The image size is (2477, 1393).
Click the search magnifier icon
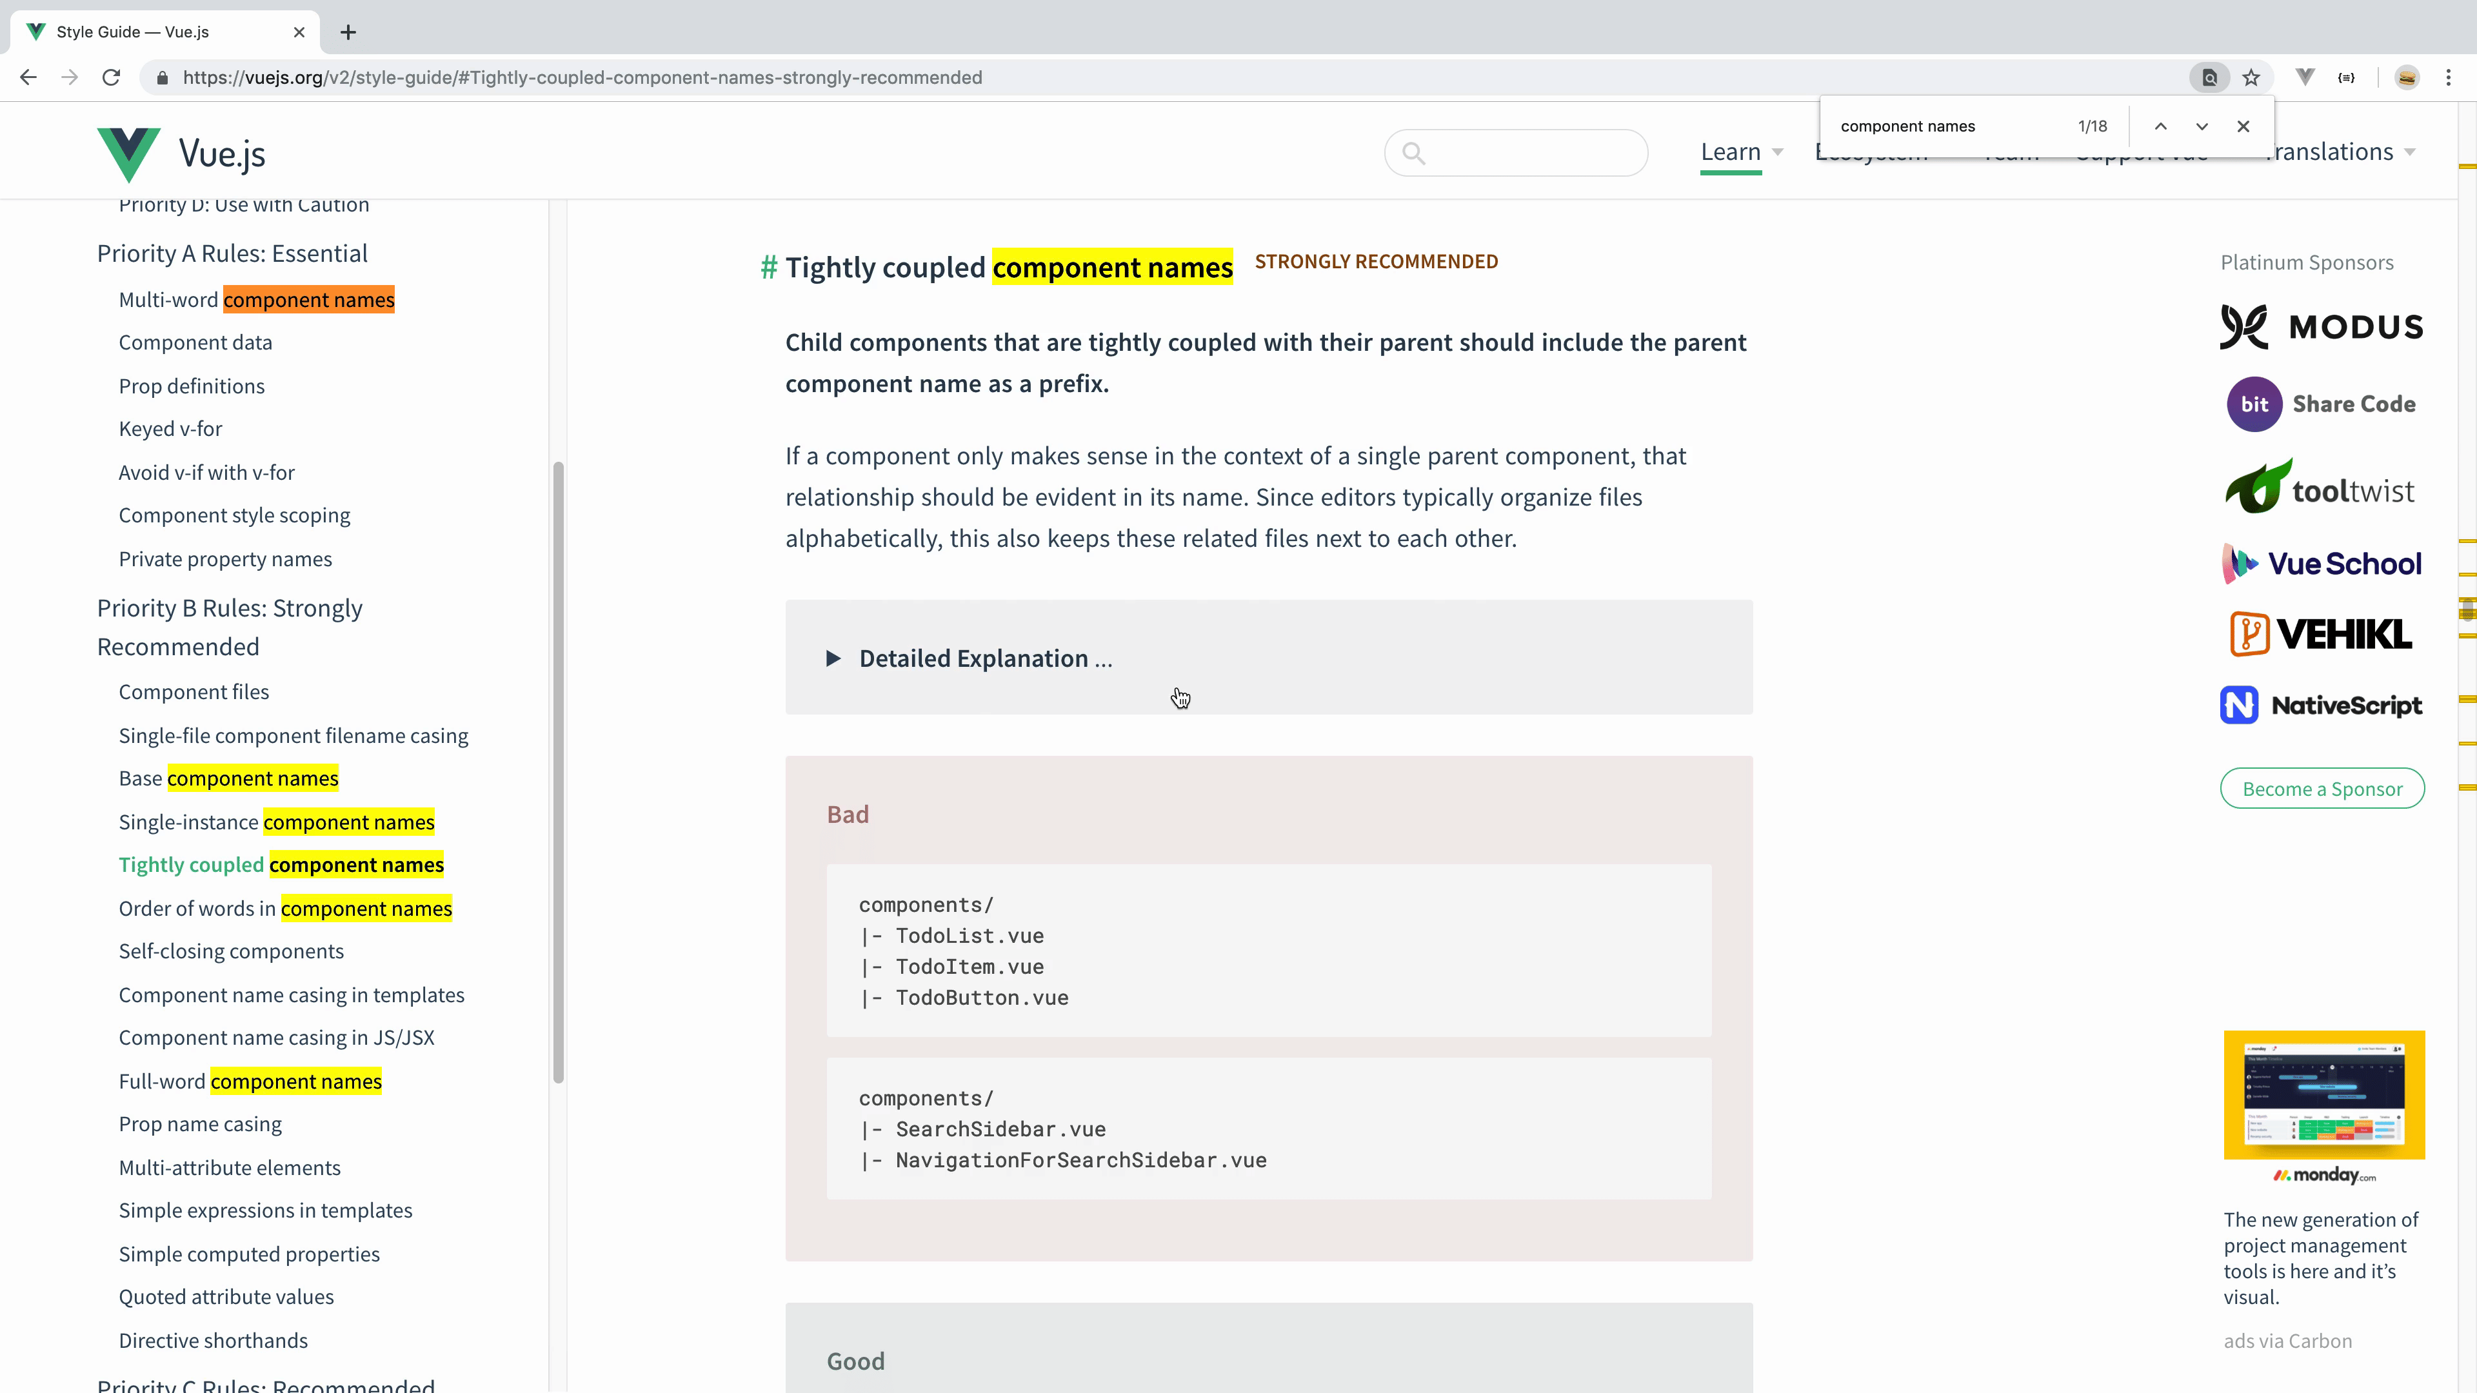1413,153
